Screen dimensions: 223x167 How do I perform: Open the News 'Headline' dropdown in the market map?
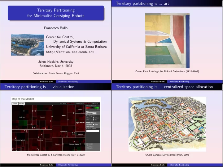coord(91,113)
